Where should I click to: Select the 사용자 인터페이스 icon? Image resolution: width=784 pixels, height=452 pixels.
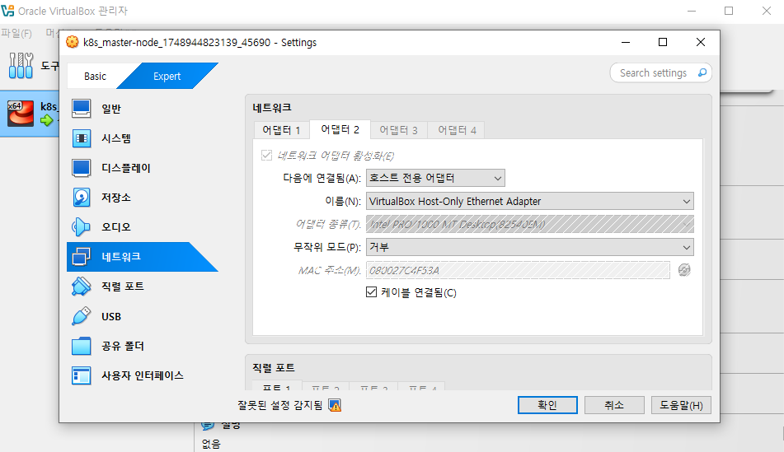click(x=81, y=375)
